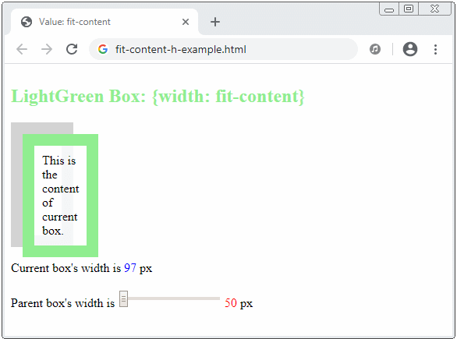The height and width of the screenshot is (339, 457).
Task: Click the forward navigation arrow
Action: (47, 49)
